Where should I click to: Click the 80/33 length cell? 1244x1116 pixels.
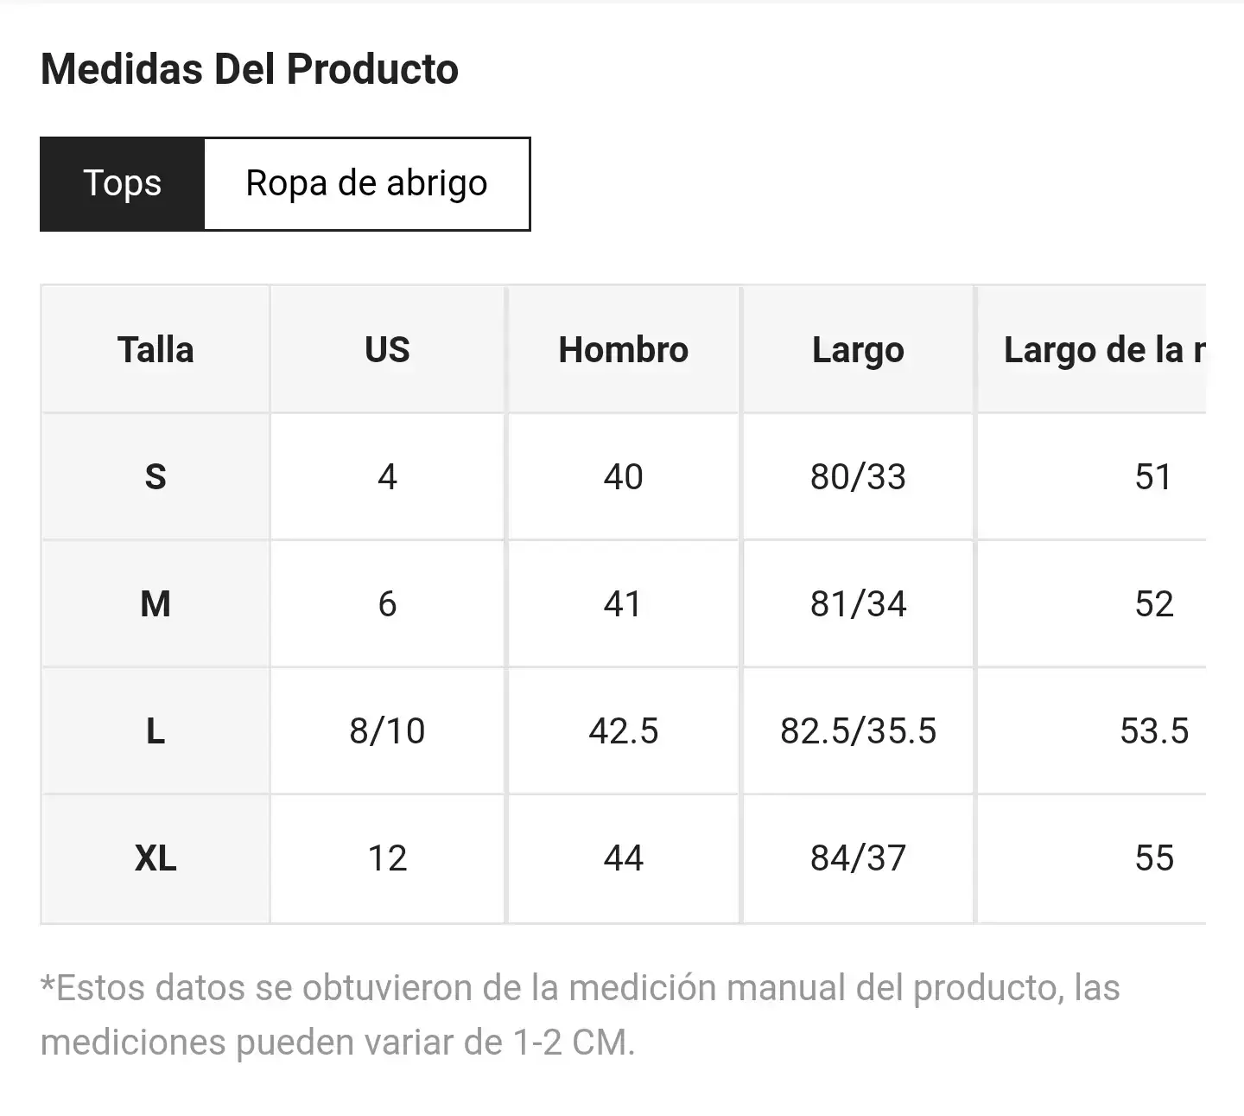(858, 476)
